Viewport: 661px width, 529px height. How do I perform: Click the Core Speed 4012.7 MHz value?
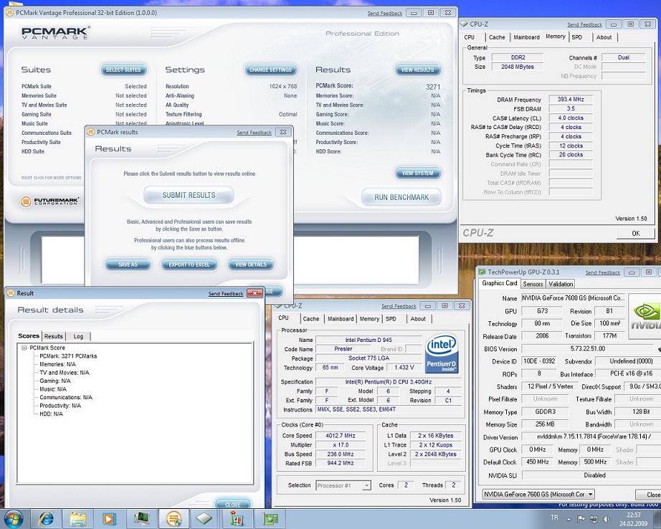point(341,436)
